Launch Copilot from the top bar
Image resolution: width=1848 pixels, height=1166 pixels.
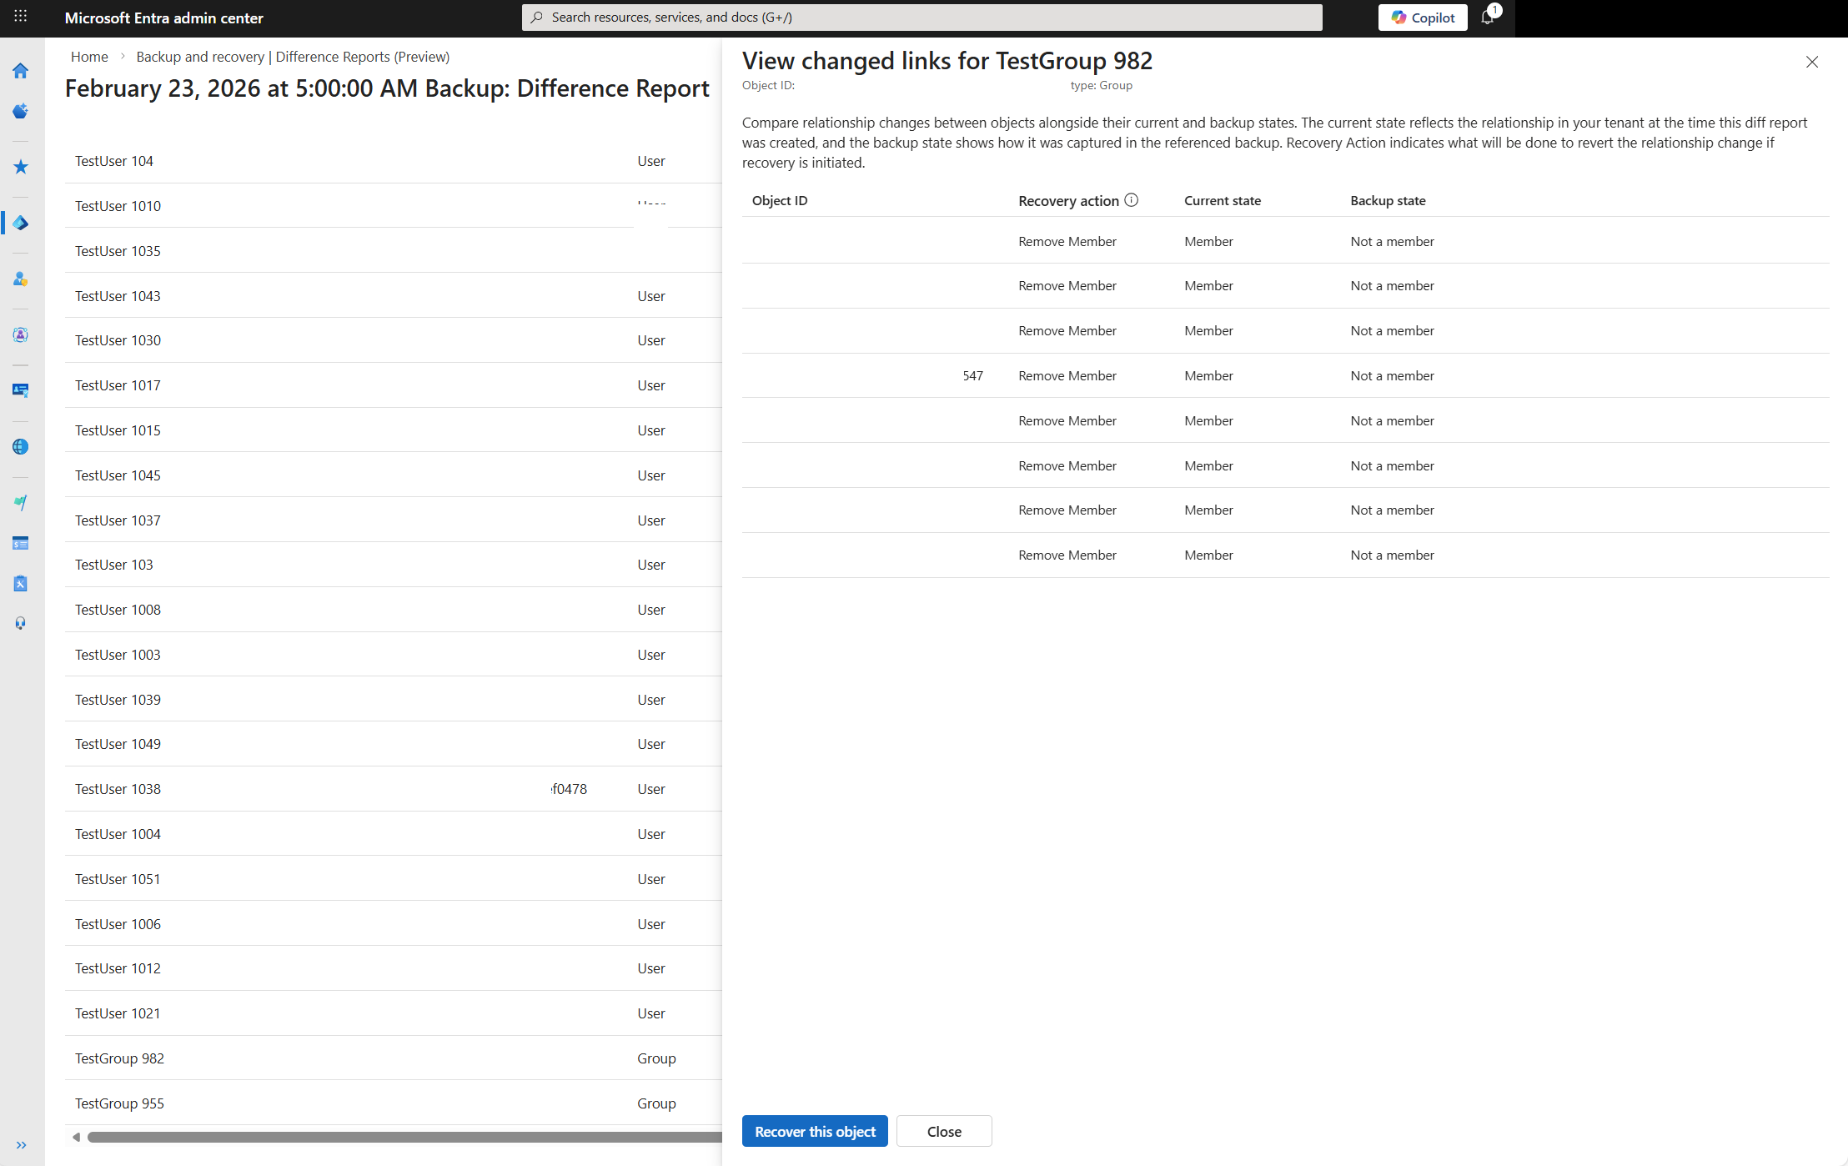pos(1423,17)
